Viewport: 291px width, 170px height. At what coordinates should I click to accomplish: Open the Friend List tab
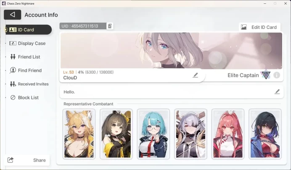pyautogui.click(x=25, y=57)
